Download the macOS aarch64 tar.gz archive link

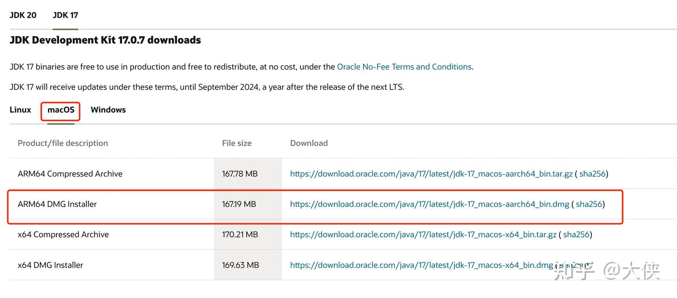pos(431,174)
